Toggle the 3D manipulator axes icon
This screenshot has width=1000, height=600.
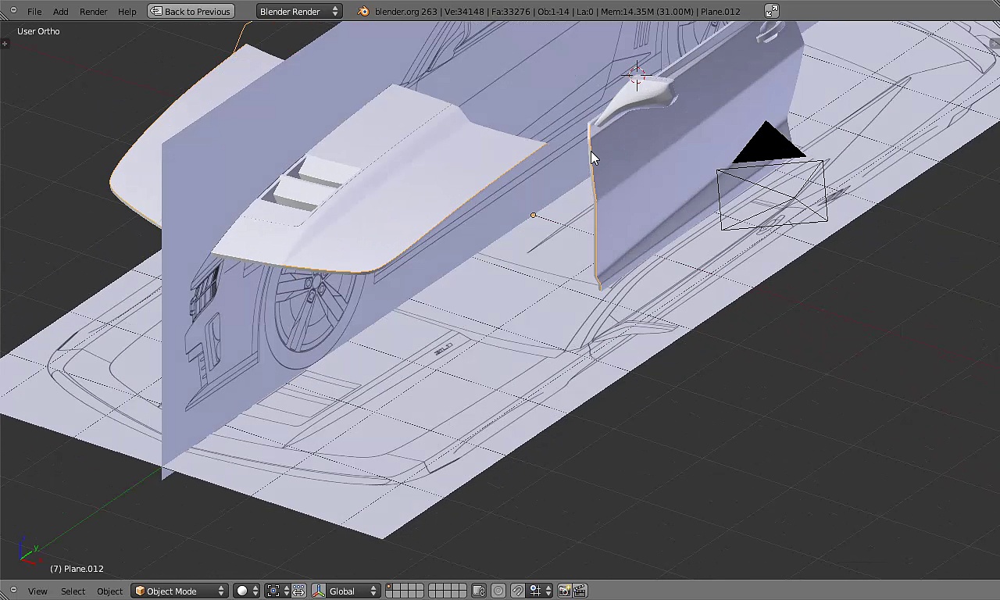320,591
